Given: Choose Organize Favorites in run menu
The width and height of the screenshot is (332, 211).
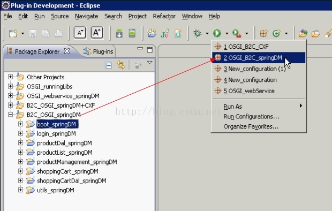Looking at the screenshot, I should pos(259,126).
